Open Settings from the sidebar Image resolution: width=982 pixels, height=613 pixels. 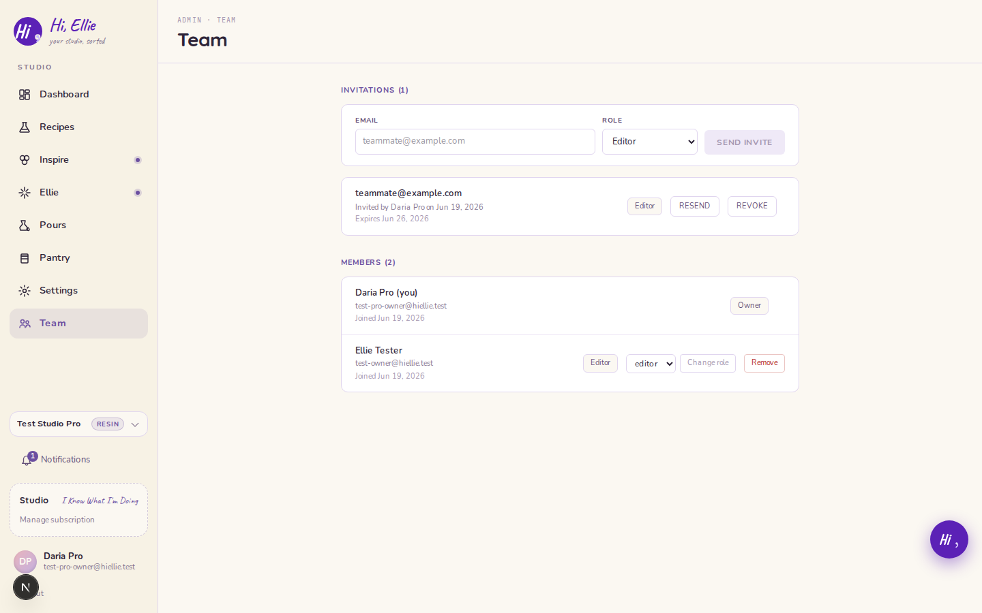pyautogui.click(x=78, y=291)
